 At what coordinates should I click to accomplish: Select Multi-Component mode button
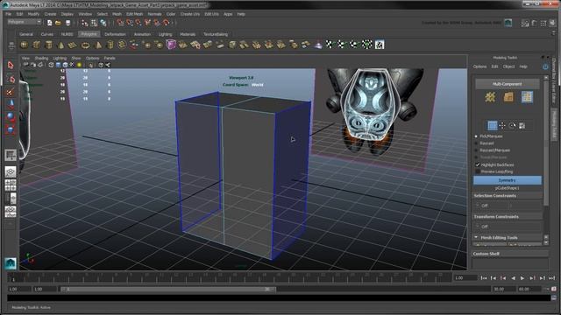coord(507,84)
